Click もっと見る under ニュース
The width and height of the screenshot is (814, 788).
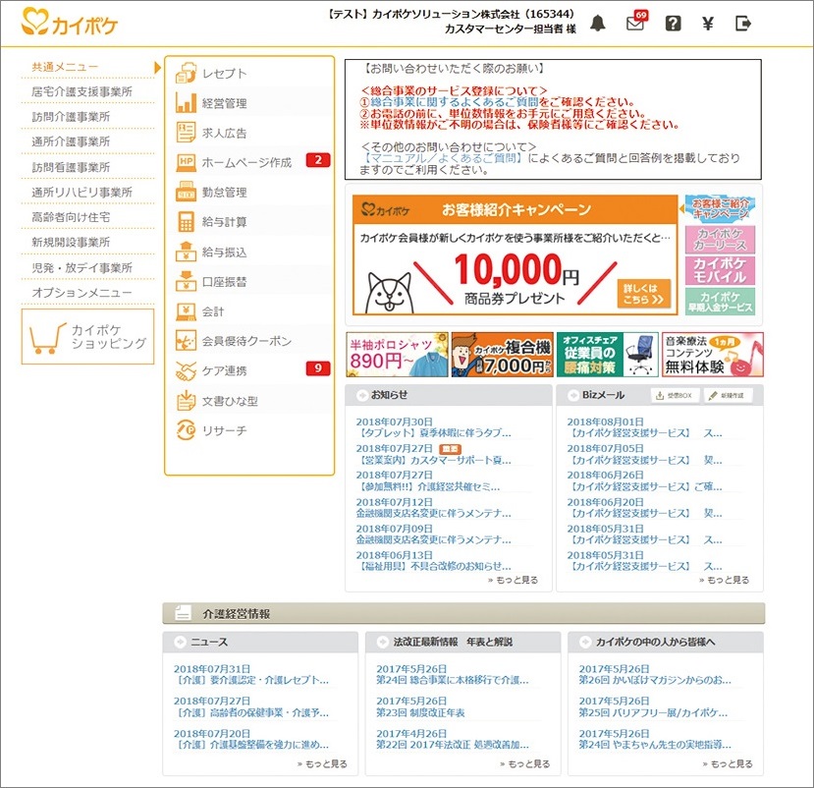pyautogui.click(x=322, y=763)
